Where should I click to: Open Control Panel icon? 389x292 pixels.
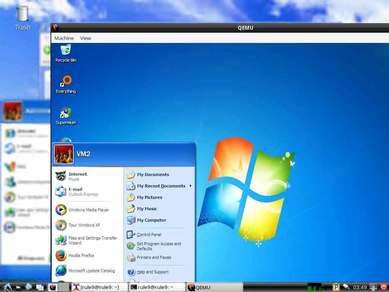131,234
